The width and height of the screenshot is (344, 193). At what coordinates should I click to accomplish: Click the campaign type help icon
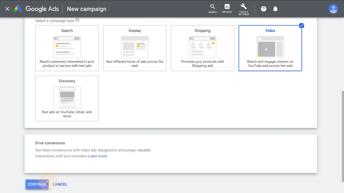pos(77,20)
